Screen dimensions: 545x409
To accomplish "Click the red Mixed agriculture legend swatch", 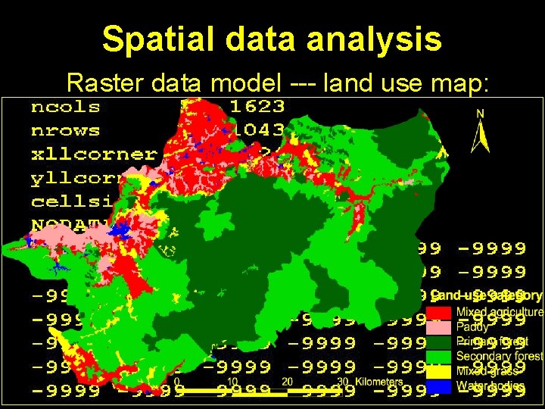I will click(x=438, y=313).
